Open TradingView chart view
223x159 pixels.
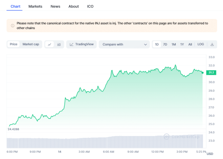pyautogui.click(x=82, y=44)
